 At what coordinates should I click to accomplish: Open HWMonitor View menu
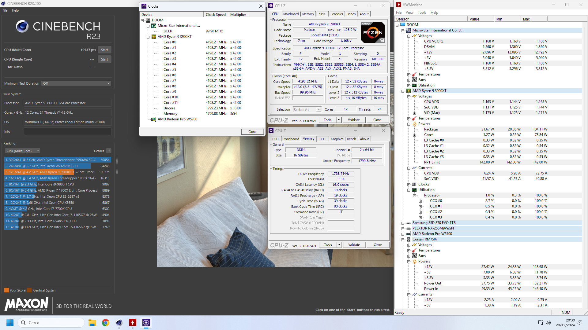point(409,13)
